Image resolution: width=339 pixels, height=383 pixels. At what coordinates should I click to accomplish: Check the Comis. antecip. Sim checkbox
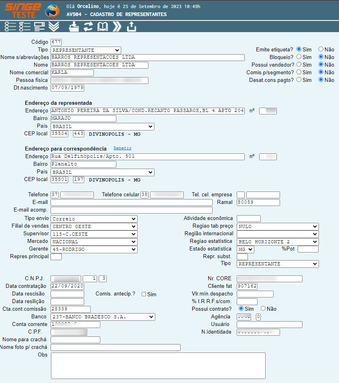coord(144,294)
